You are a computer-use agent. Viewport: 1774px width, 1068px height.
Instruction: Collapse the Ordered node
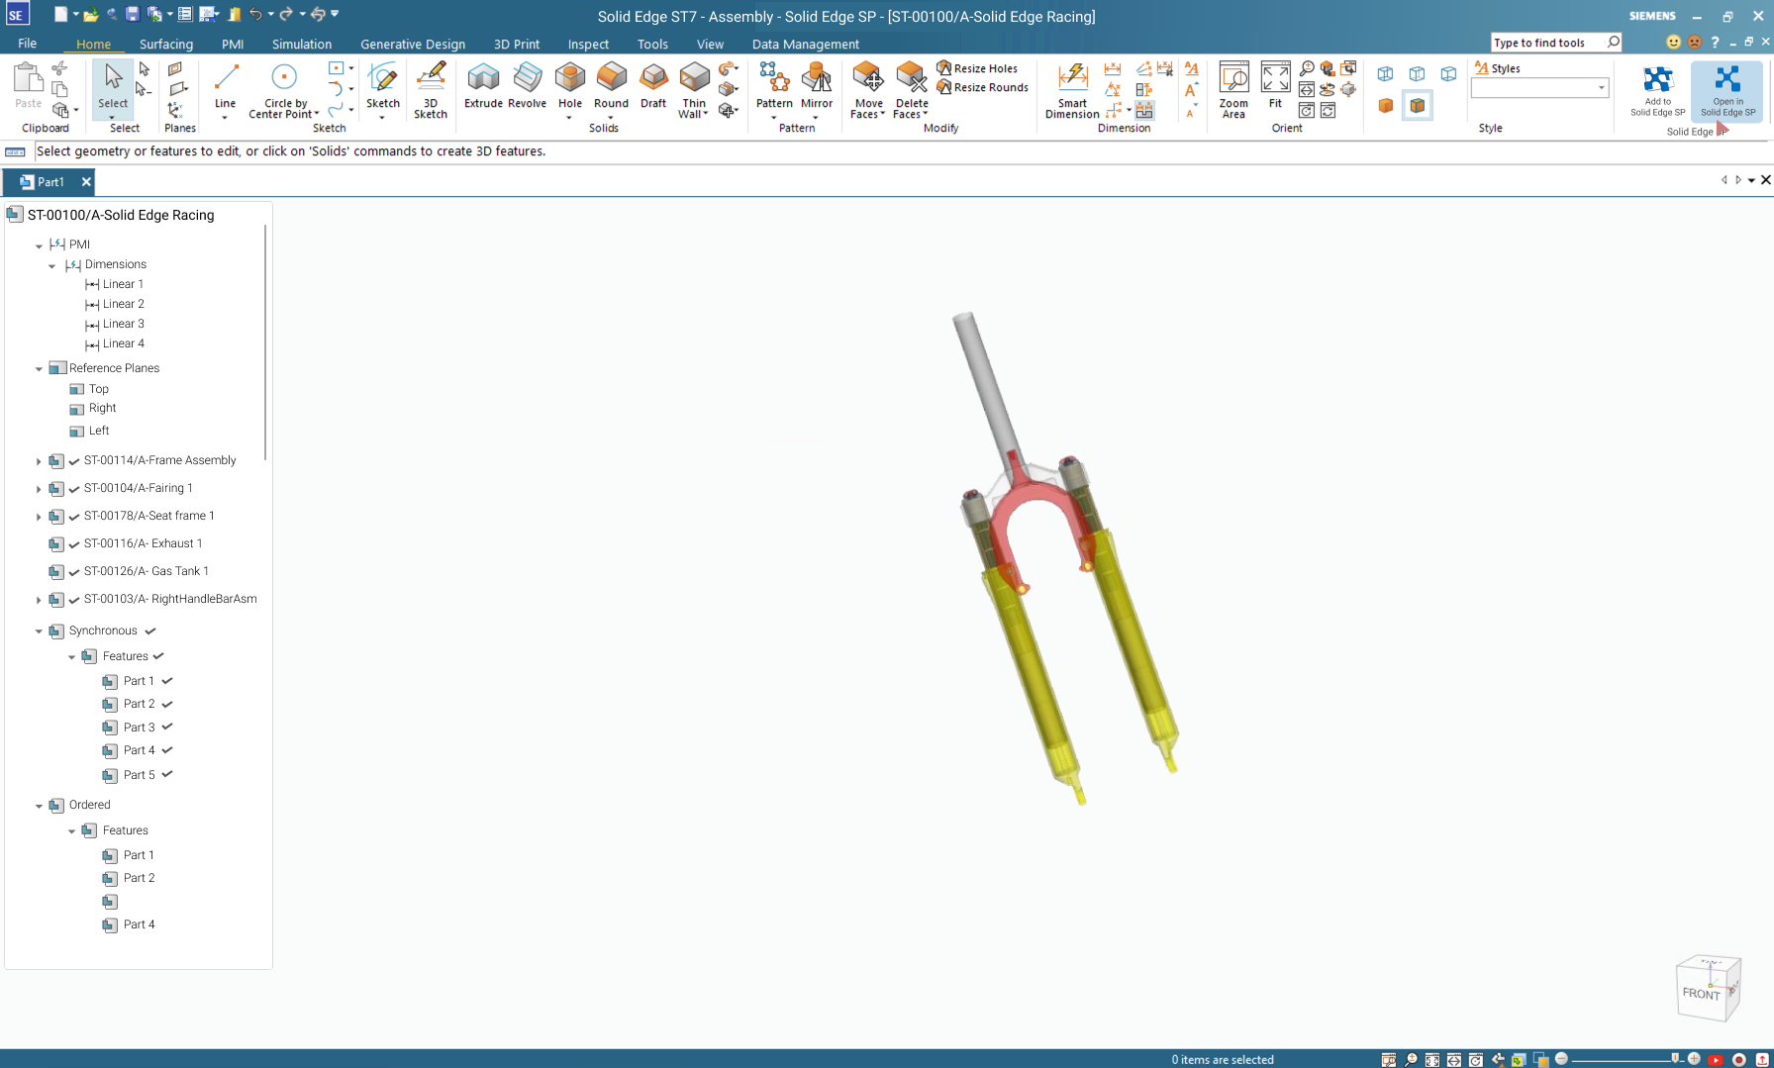[39, 806]
